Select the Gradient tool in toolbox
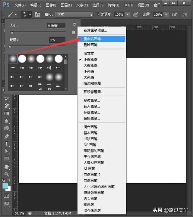This screenshot has width=193, height=217. click(x=7, y=113)
